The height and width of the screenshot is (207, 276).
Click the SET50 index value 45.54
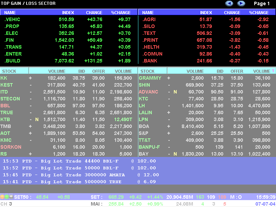[42, 197]
